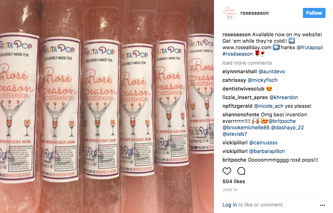Click the Follow button
The width and height of the screenshot is (333, 213).
[314, 13]
